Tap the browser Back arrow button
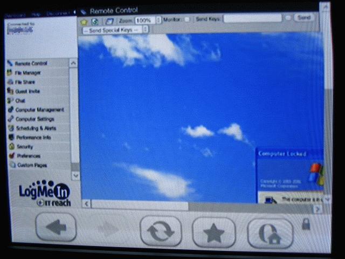 point(56,227)
